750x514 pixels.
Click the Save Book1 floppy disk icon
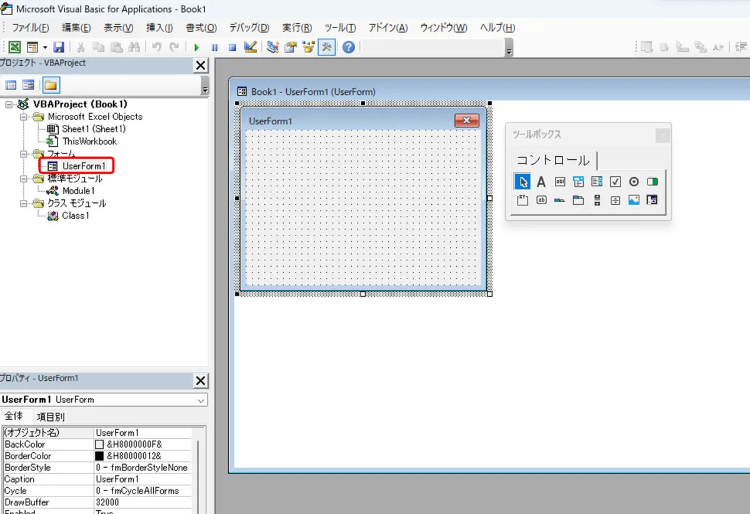pos(59,47)
